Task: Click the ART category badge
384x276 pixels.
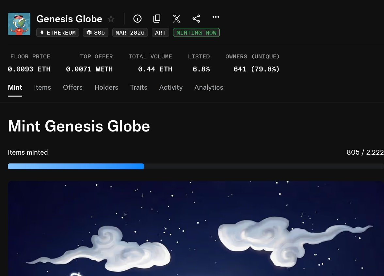Action: pos(160,33)
